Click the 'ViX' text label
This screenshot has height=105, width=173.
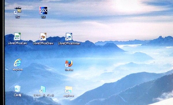point(43,17)
